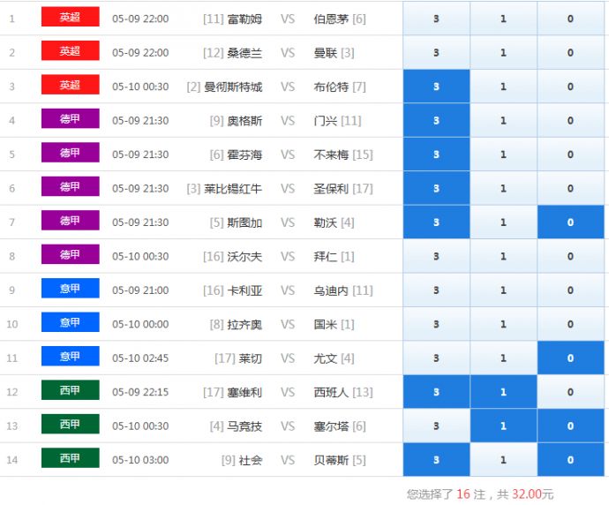Select 1 for 斯图加 vs 勒沃

tap(503, 222)
